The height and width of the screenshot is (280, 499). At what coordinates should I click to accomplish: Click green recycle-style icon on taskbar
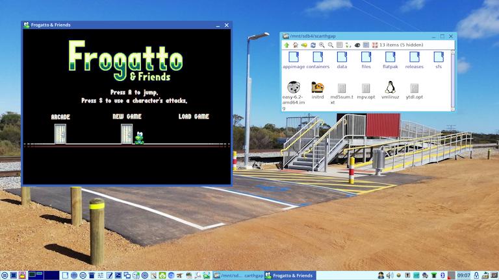(162, 275)
